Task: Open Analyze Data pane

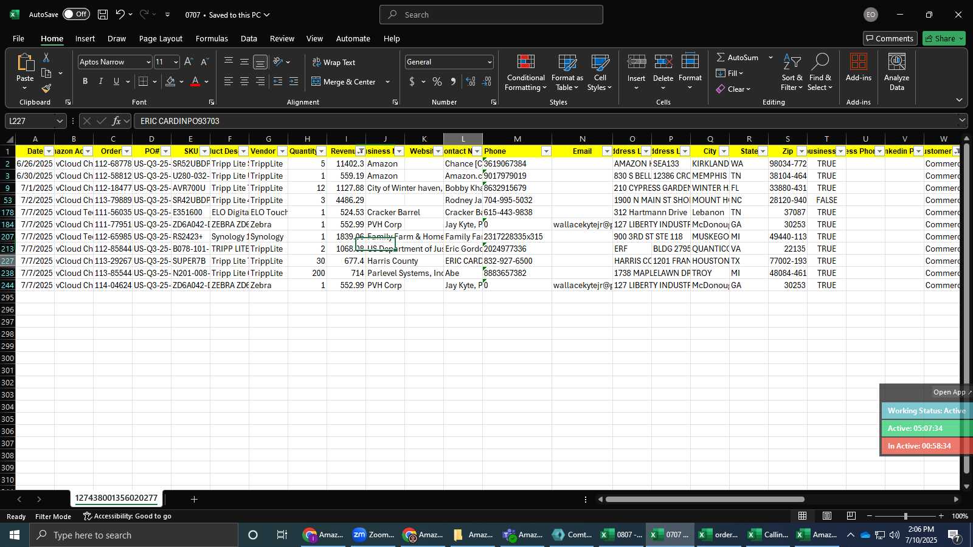Action: (896, 72)
